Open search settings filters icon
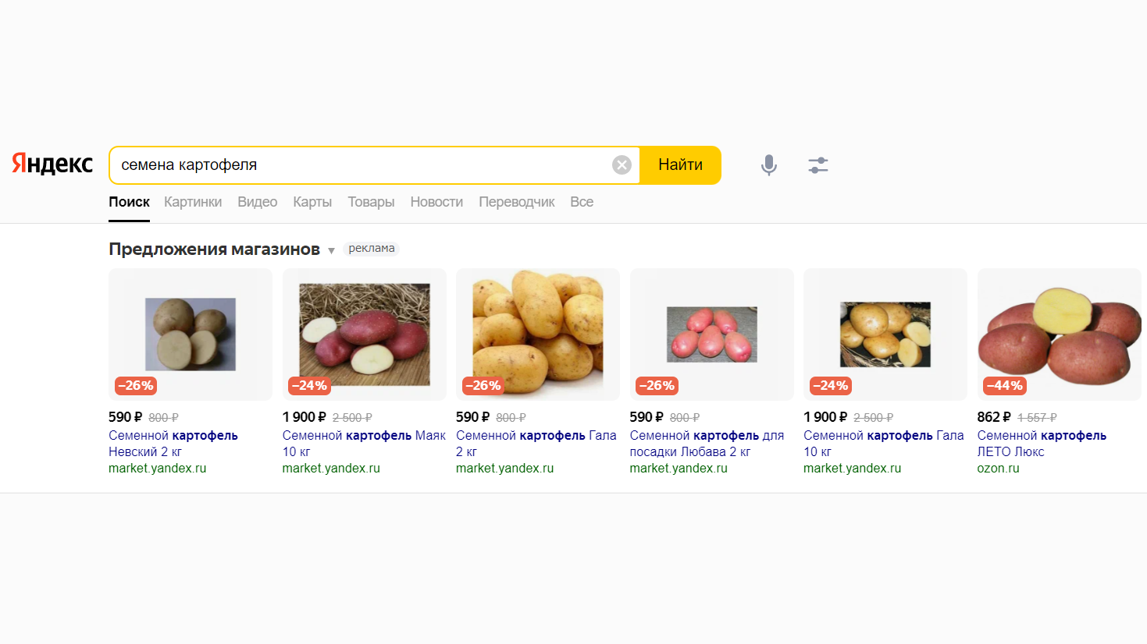The height and width of the screenshot is (644, 1147). point(818,165)
